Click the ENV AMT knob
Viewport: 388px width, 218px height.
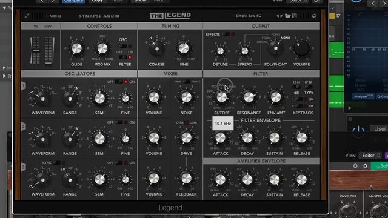276,97
